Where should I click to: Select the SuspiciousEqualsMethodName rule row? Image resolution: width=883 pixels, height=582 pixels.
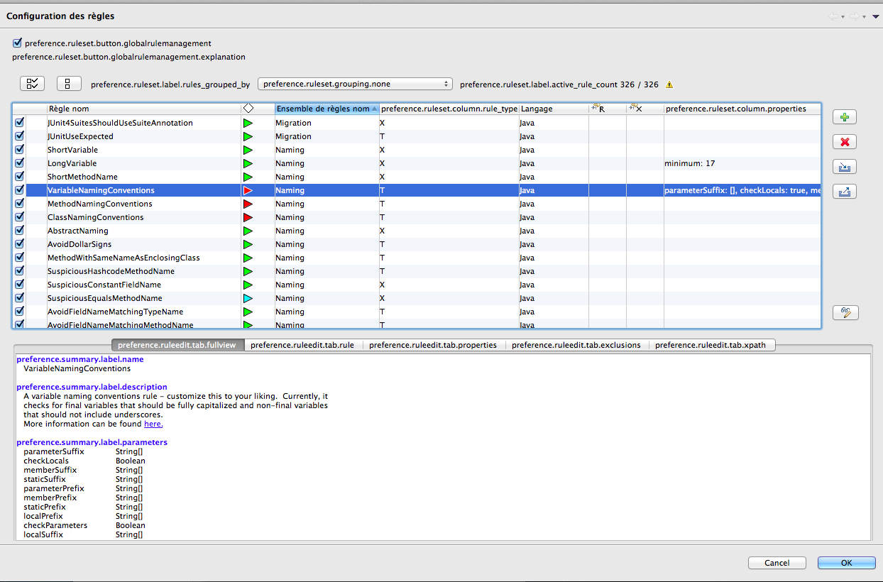104,298
